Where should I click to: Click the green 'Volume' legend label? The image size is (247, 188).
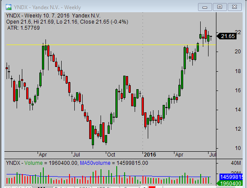pos(34,163)
